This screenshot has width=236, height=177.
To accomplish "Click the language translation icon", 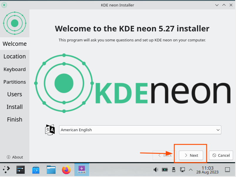I will pyautogui.click(x=50, y=130).
